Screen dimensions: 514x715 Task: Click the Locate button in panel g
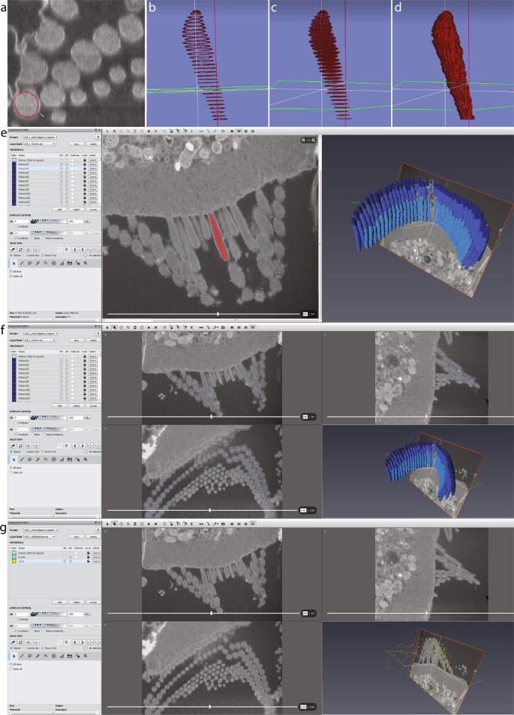click(x=93, y=602)
